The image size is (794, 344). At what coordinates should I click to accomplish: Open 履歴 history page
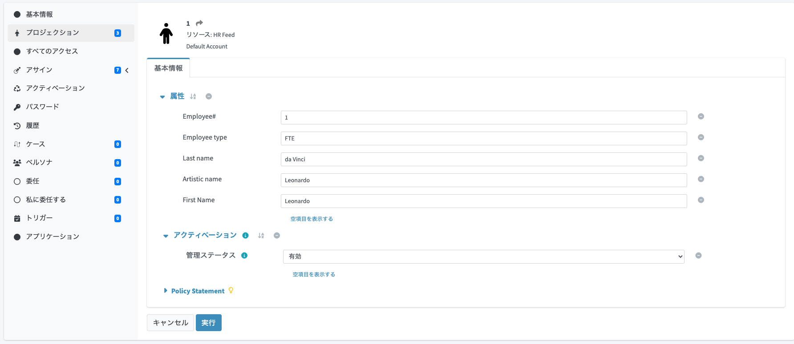[x=71, y=126]
